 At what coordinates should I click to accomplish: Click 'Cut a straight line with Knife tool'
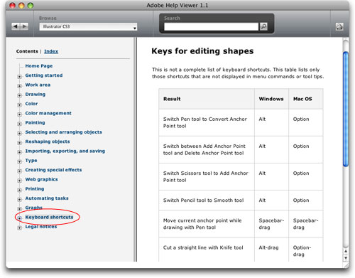203,247
